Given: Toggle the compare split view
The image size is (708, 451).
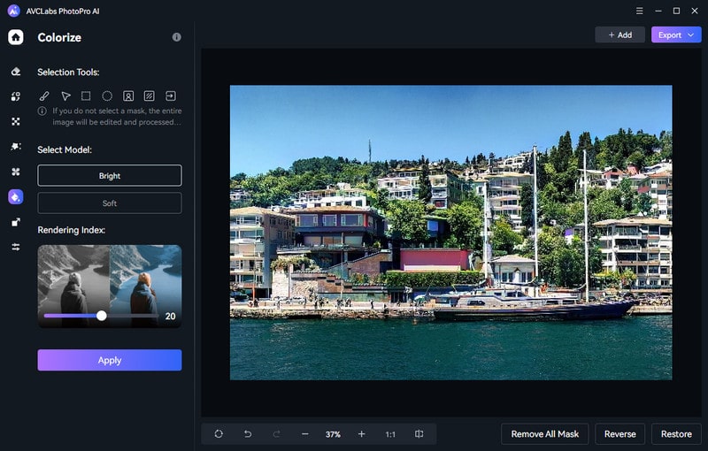Looking at the screenshot, I should pos(419,434).
